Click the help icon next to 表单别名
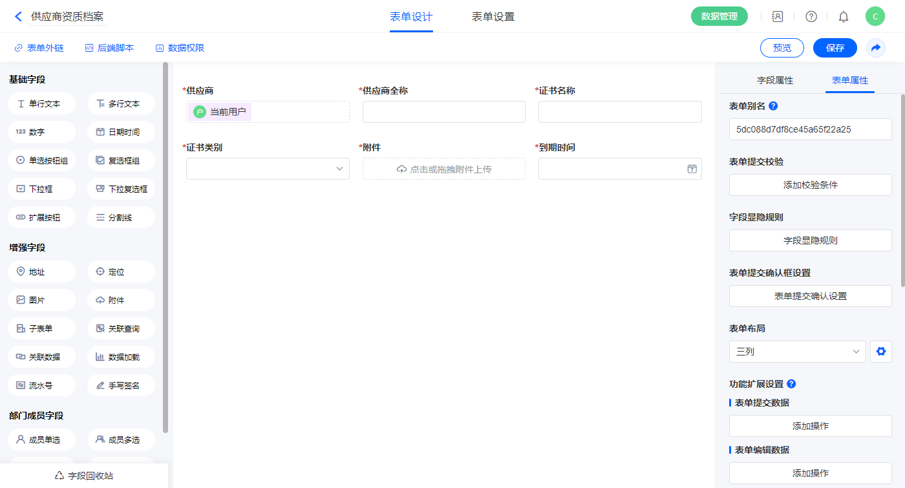Screen dimensions: 905x488 pos(773,106)
